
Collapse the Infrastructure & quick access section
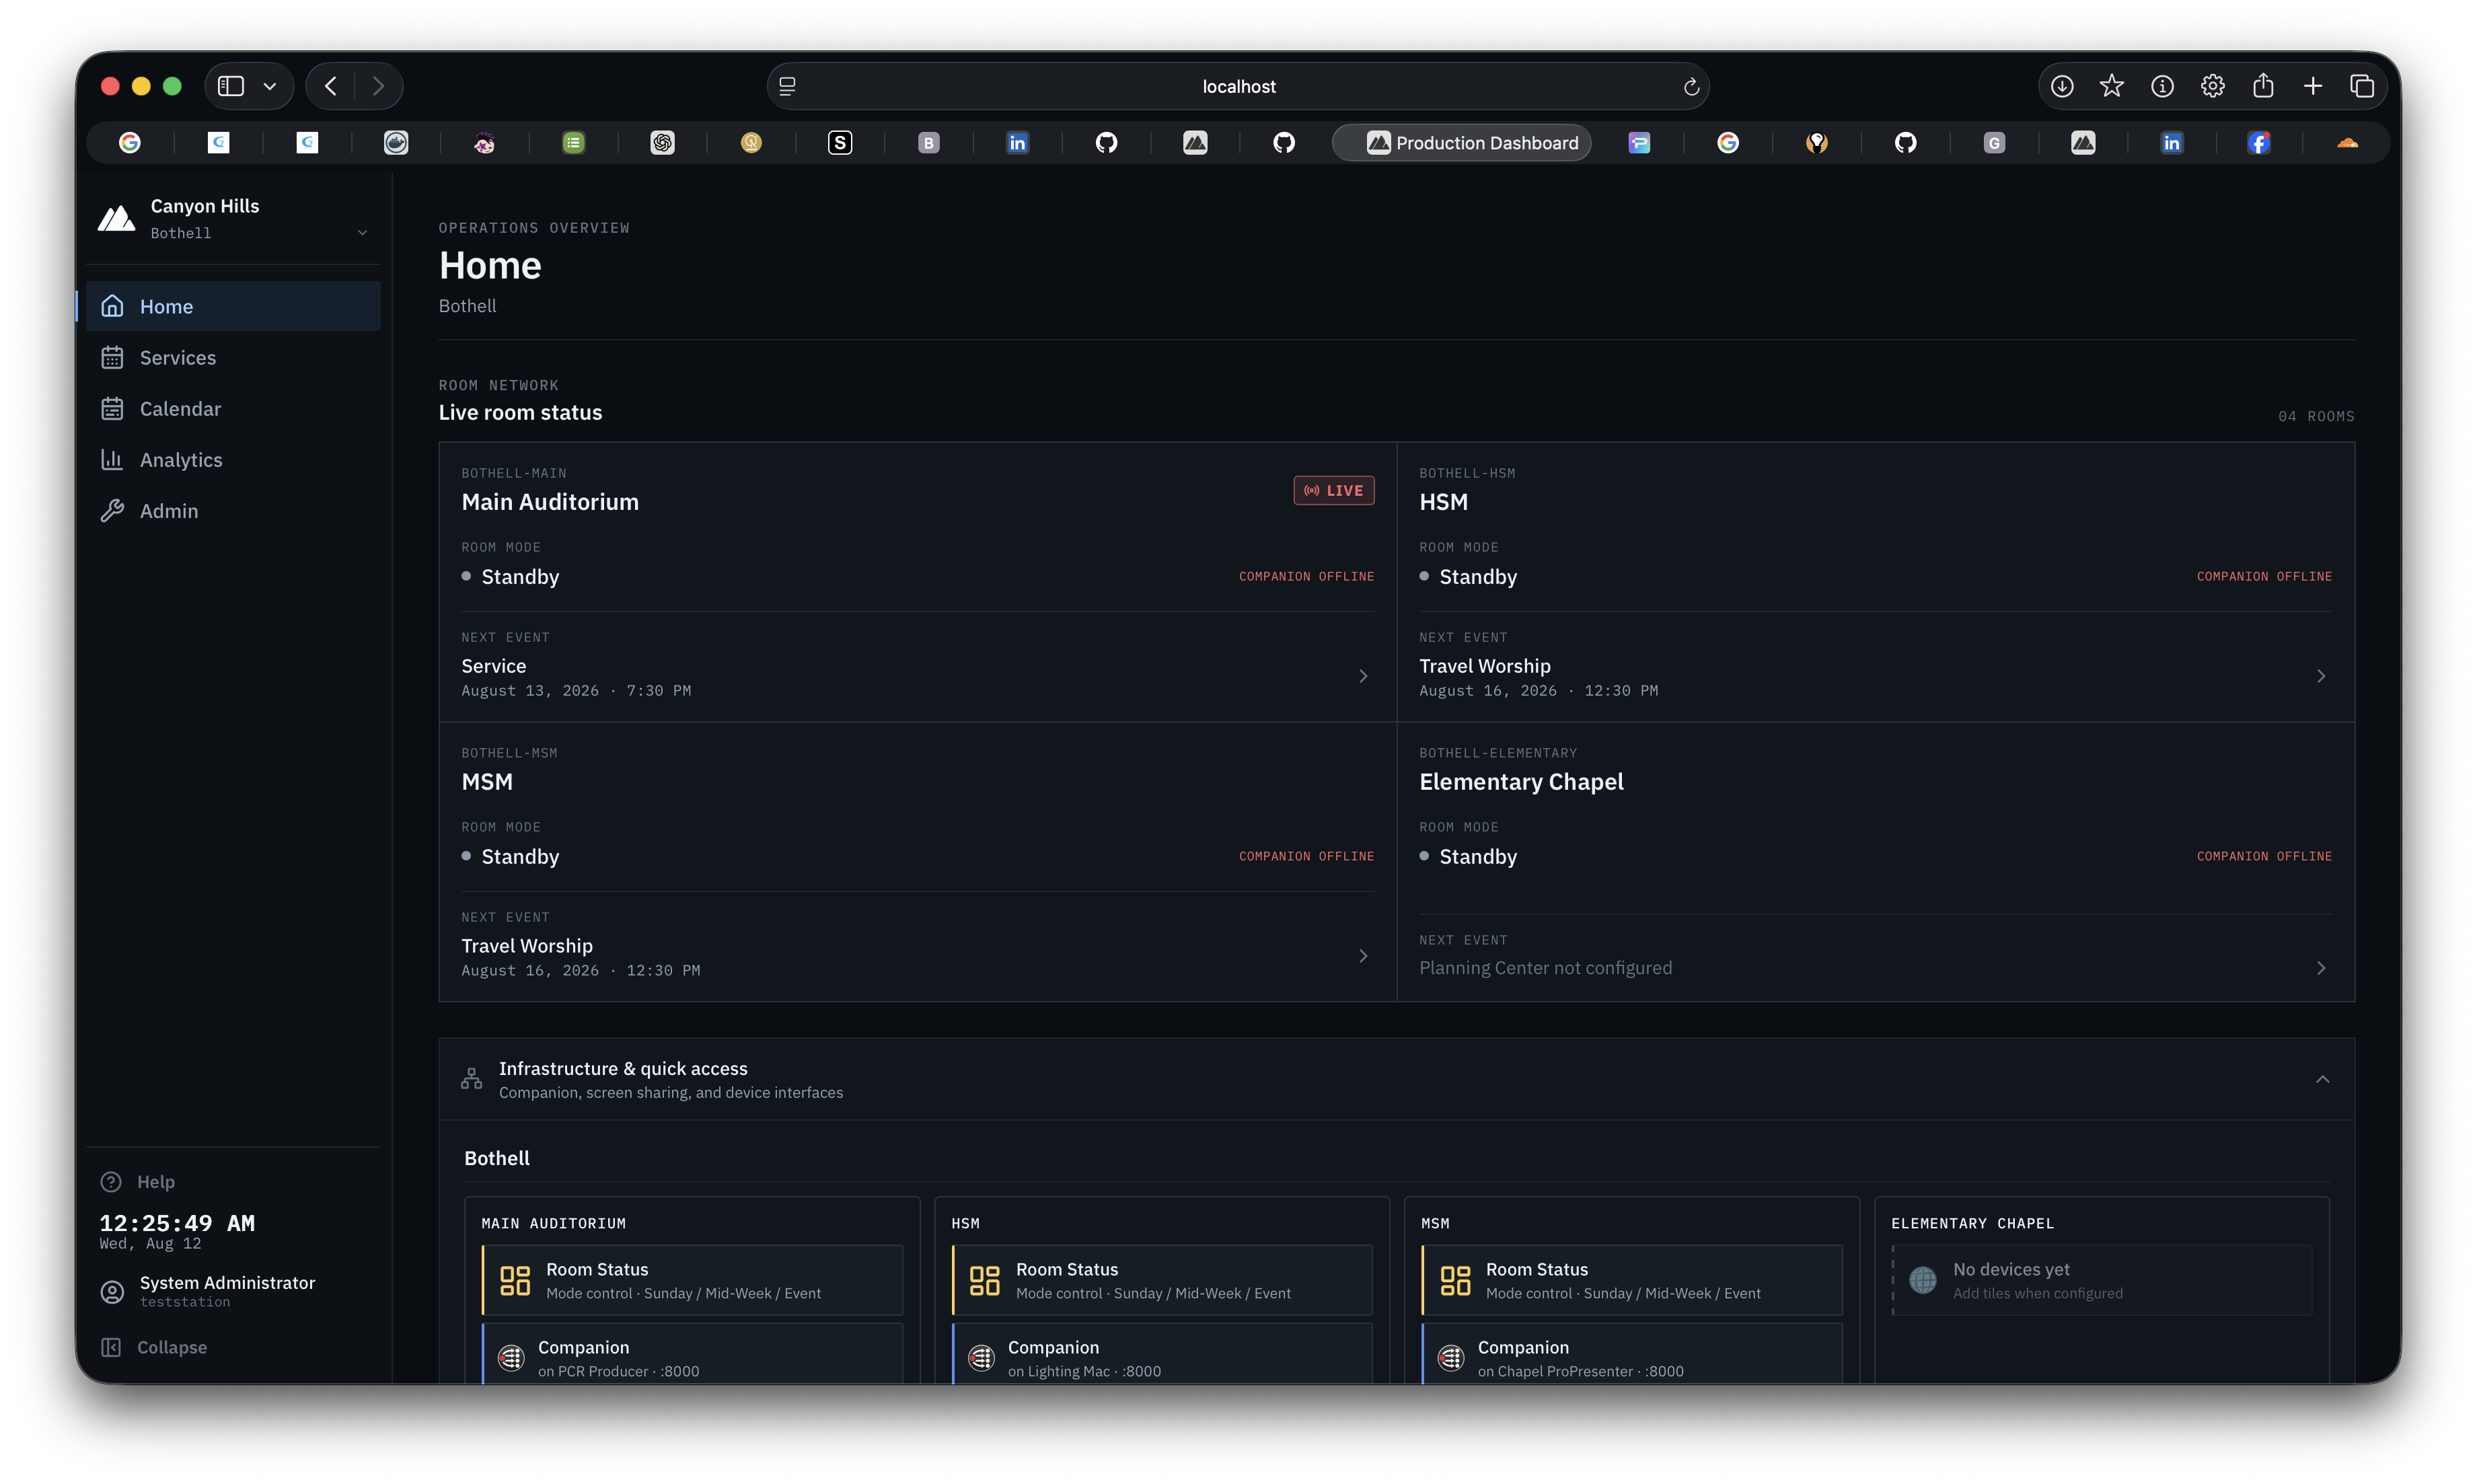(x=2322, y=1079)
